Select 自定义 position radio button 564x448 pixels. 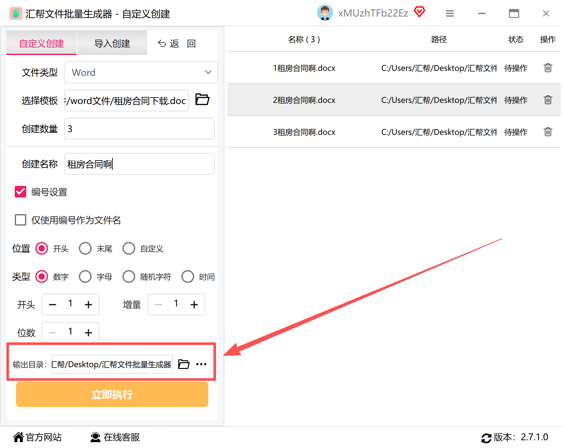pyautogui.click(x=129, y=248)
